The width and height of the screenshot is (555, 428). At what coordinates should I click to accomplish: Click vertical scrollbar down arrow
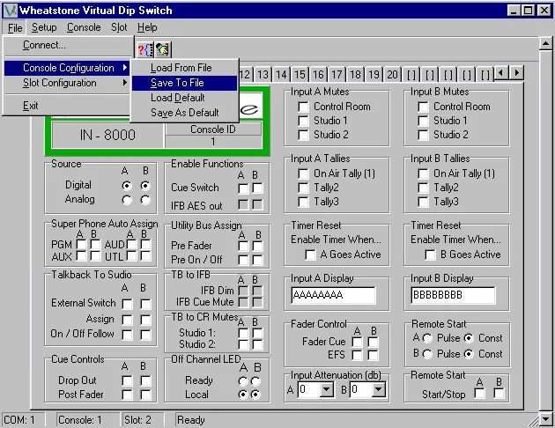pyautogui.click(x=545, y=419)
